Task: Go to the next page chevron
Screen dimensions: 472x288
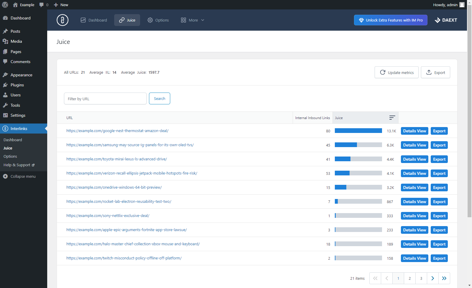Action: pyautogui.click(x=433, y=278)
